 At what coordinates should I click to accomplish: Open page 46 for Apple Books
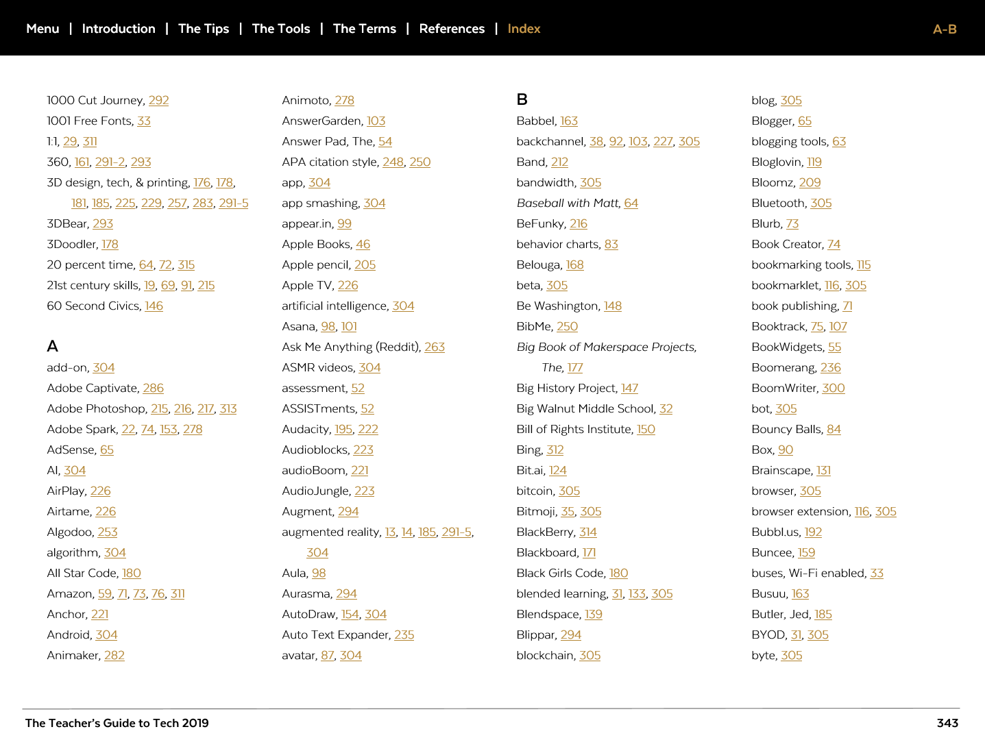point(363,244)
